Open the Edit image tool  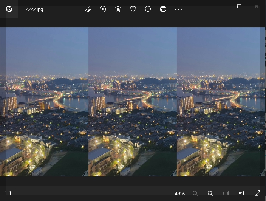point(88,9)
